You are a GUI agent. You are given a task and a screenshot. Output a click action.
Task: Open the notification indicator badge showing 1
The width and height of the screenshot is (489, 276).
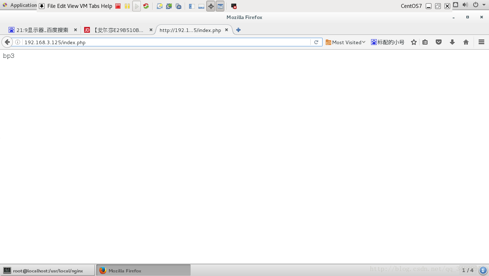point(483,270)
